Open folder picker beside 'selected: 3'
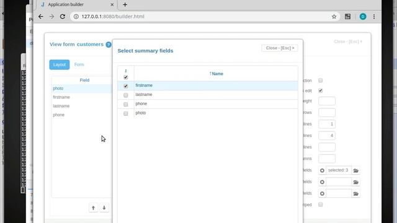This screenshot has height=223, width=397. [x=355, y=170]
